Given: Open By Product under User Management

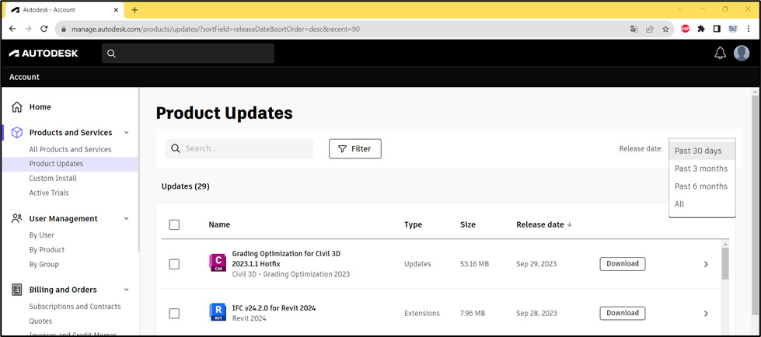Looking at the screenshot, I should point(47,250).
